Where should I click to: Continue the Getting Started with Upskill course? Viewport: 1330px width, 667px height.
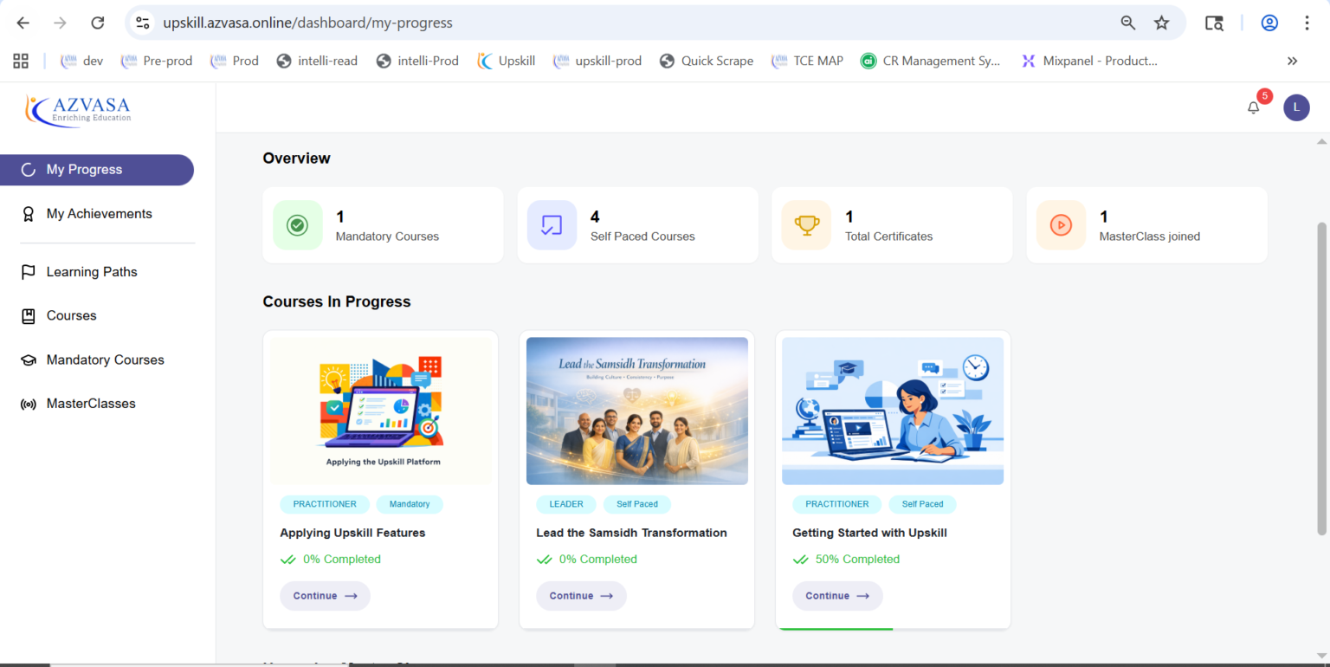point(837,596)
